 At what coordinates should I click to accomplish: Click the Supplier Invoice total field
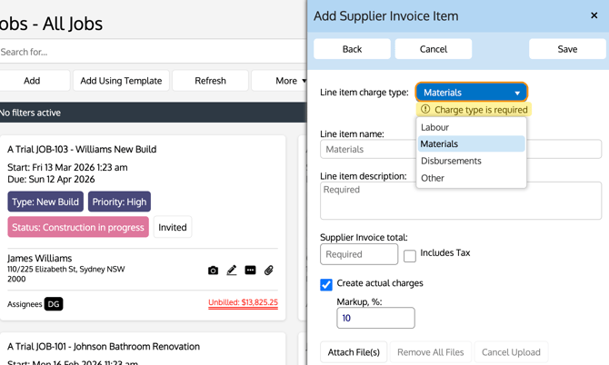pos(359,255)
